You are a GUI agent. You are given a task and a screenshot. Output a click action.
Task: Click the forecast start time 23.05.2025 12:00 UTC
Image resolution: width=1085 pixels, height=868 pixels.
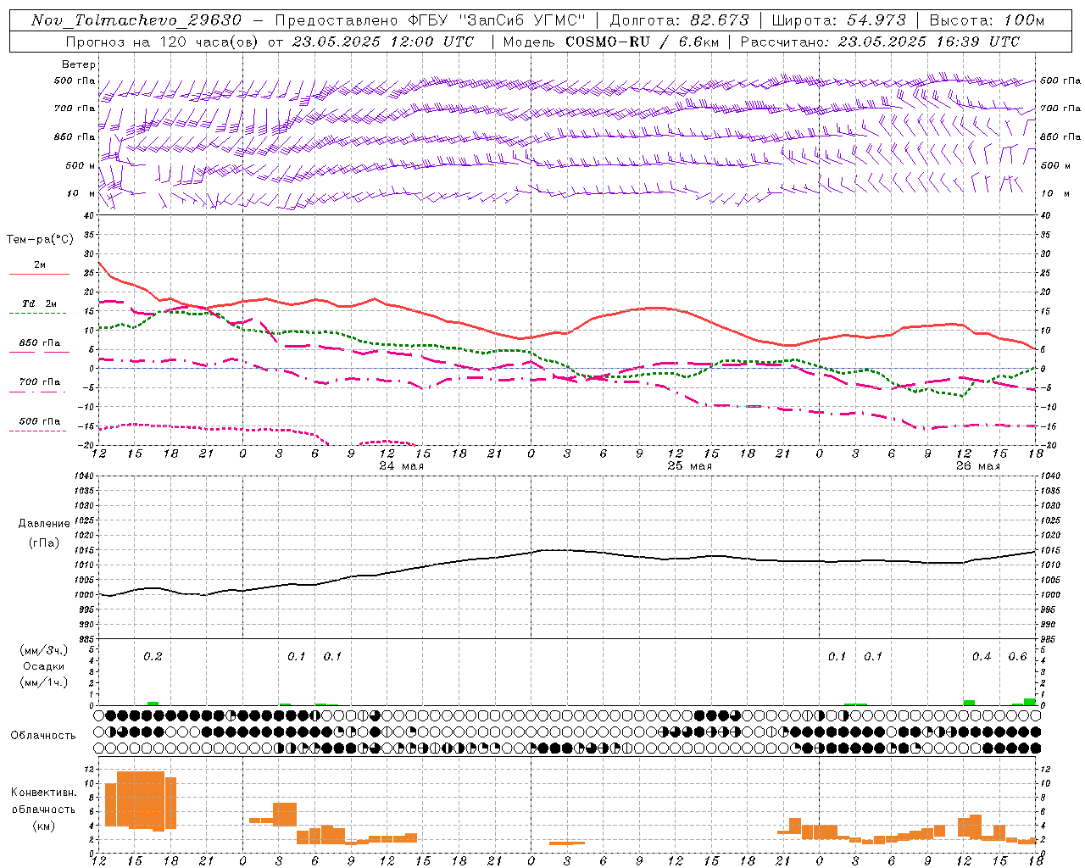tap(383, 42)
